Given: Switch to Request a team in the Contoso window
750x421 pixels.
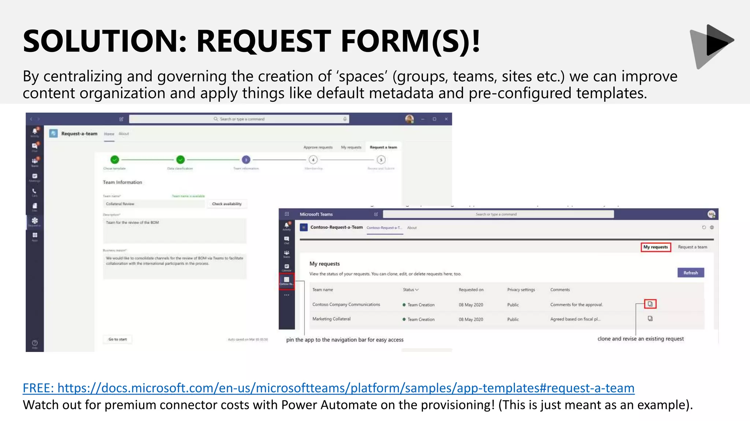Looking at the screenshot, I should [x=693, y=247].
